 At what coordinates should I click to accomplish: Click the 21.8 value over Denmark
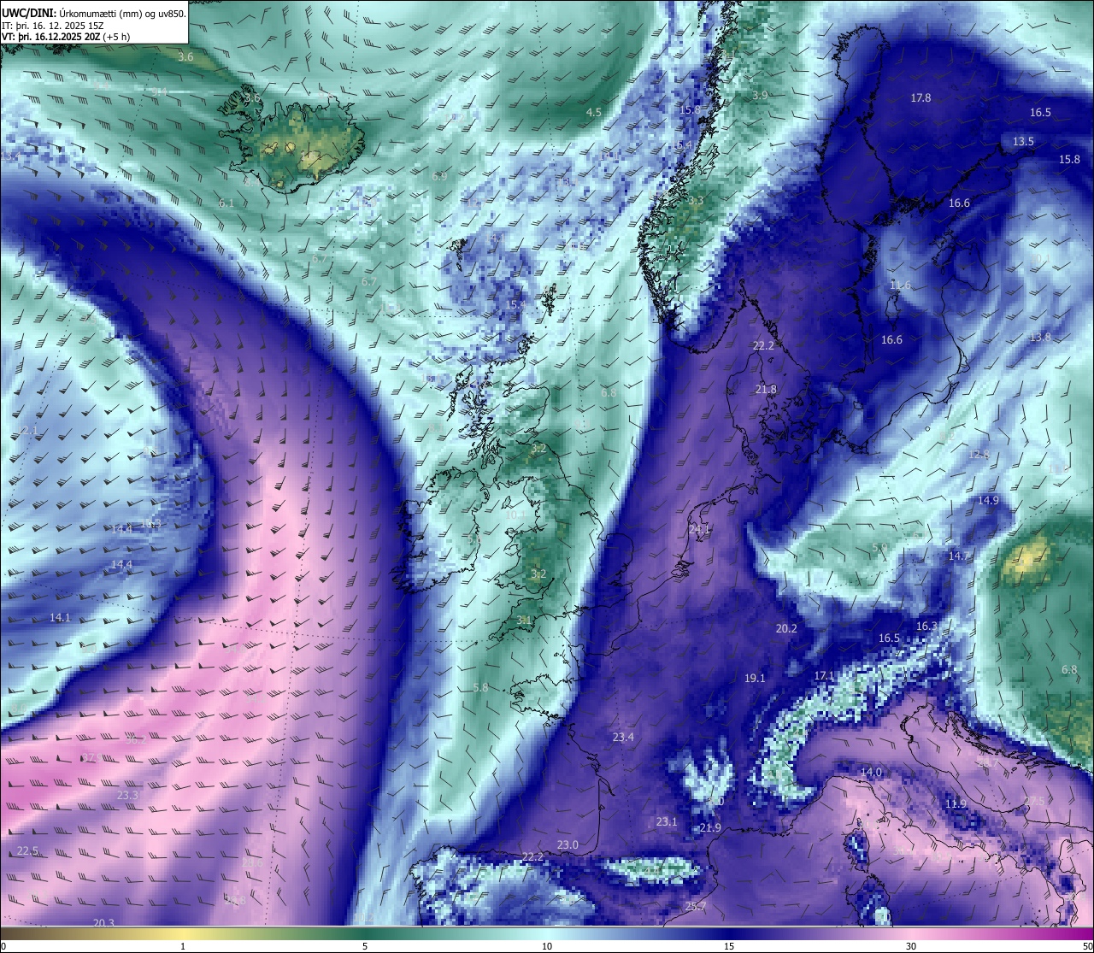click(766, 390)
